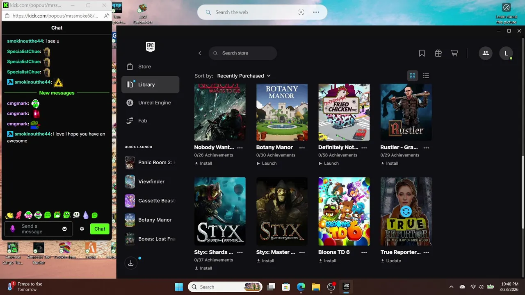The height and width of the screenshot is (295, 525).
Task: Open Kick chat settings gear
Action: [82, 229]
